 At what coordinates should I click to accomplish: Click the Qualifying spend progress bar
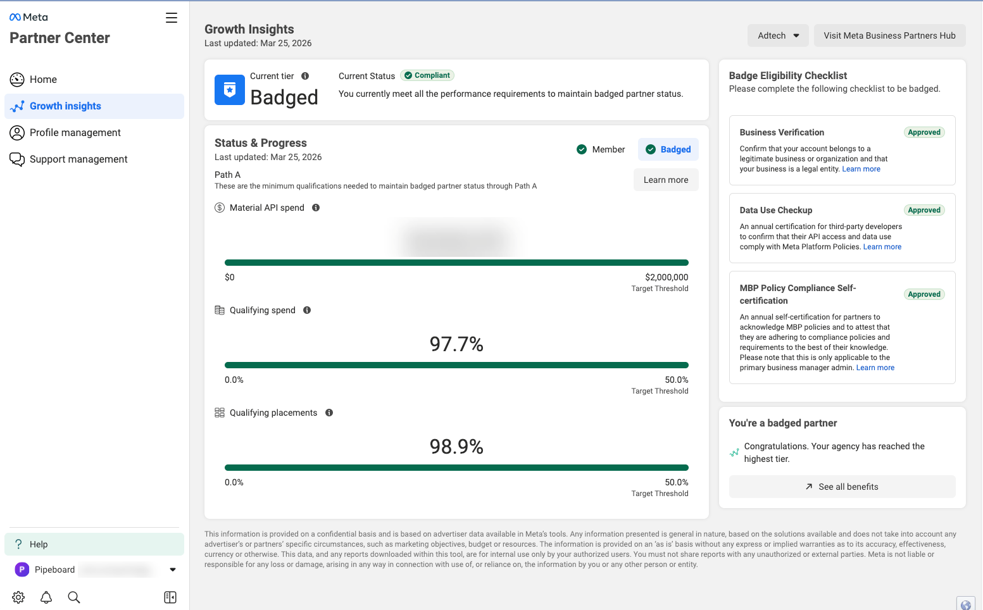(456, 364)
